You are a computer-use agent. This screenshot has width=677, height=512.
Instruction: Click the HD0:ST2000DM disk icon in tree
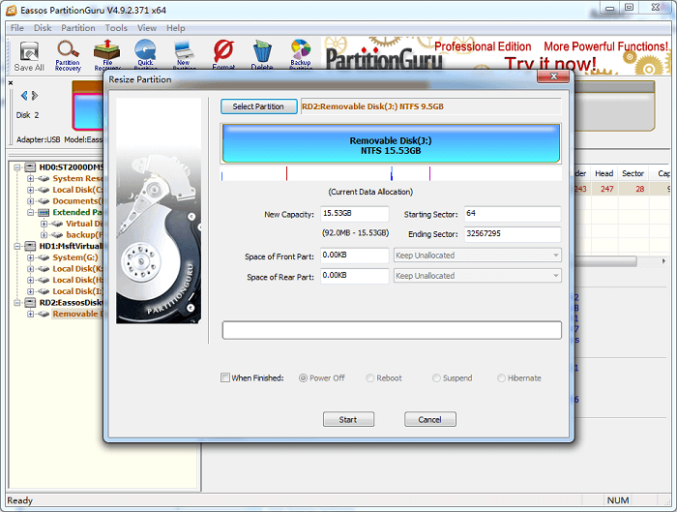click(30, 167)
